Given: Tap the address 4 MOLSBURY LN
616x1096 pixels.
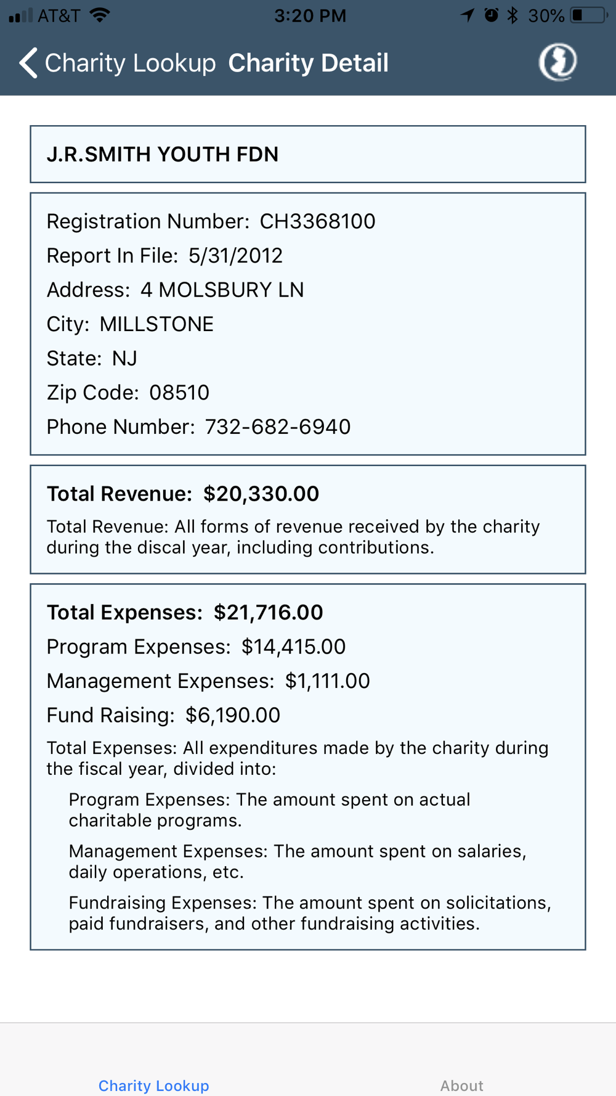Looking at the screenshot, I should pos(222,290).
